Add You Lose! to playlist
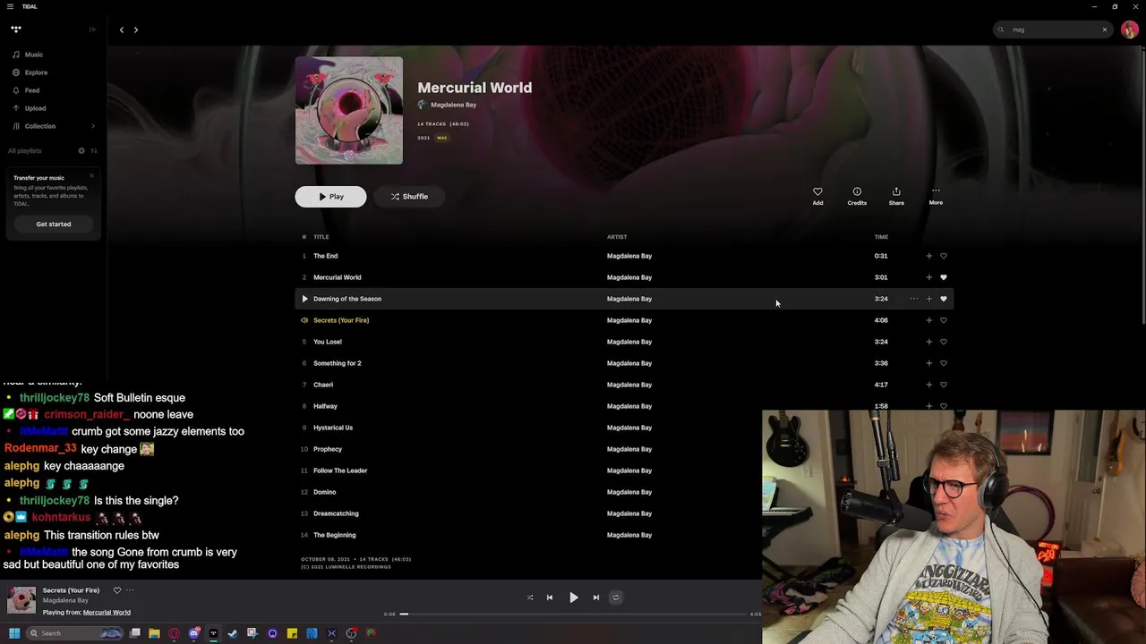The height and width of the screenshot is (644, 1146). pyautogui.click(x=928, y=342)
